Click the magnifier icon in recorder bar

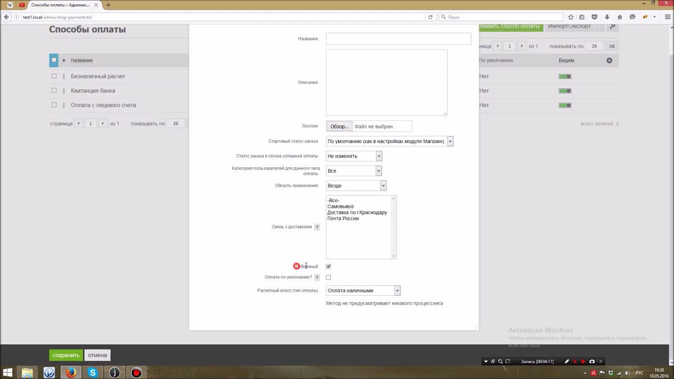pyautogui.click(x=500, y=362)
